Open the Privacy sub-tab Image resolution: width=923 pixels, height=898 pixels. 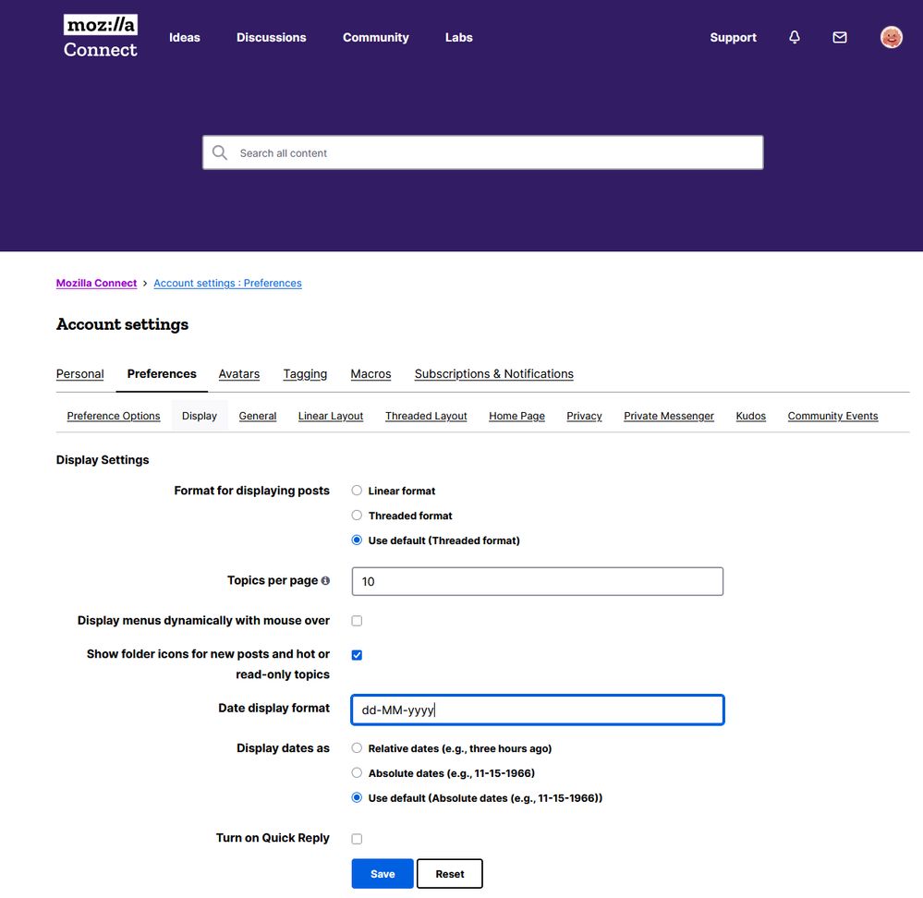[x=584, y=417]
